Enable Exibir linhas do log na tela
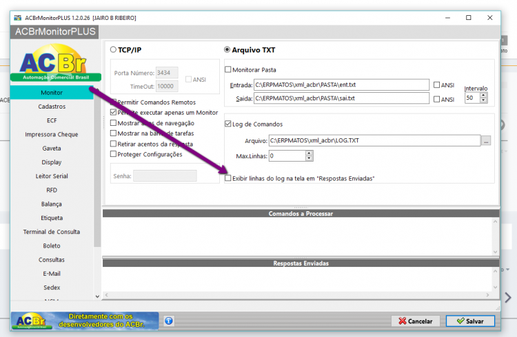Viewport: 517px width, 337px height. 228,178
